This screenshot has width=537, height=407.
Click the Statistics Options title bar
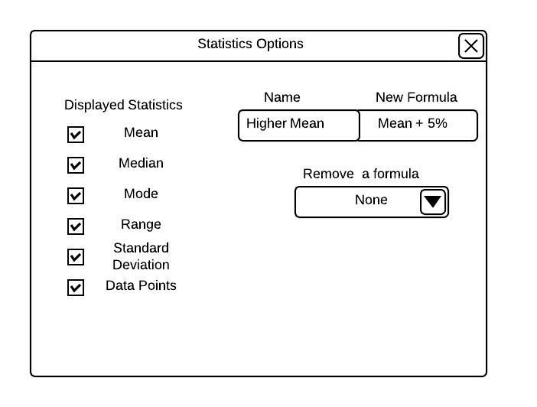250,44
